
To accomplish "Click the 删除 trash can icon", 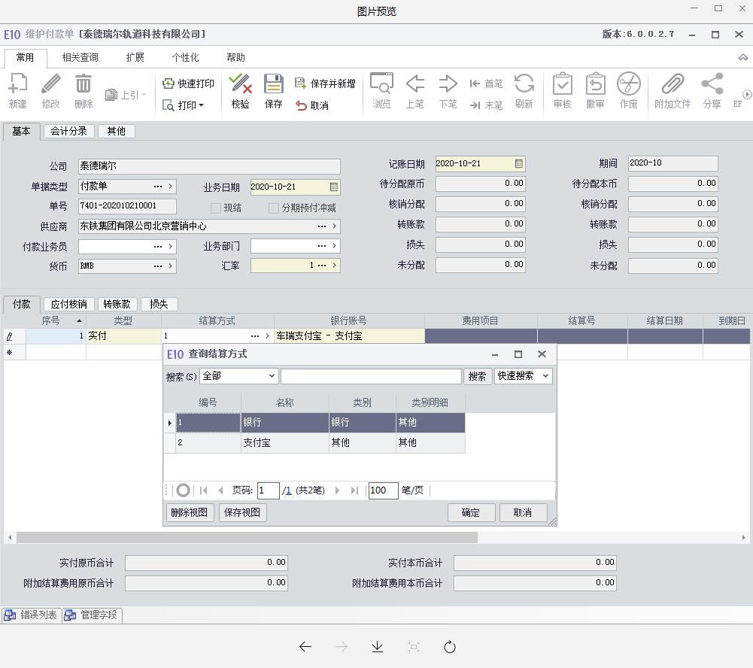I will tap(83, 84).
